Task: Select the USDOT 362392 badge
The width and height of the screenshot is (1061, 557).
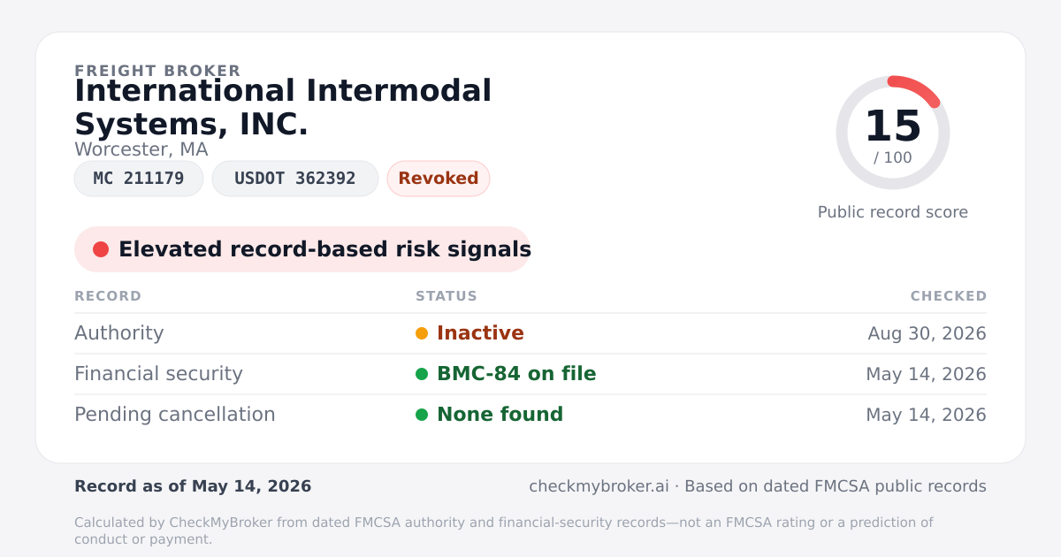Action: [295, 179]
